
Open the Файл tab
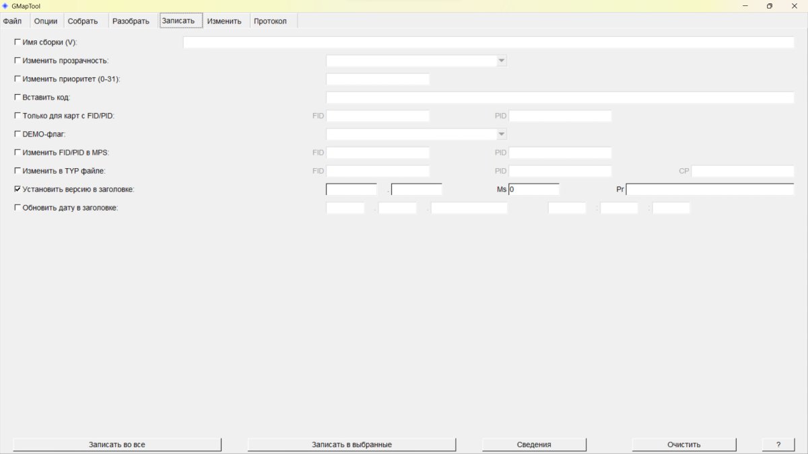click(x=13, y=21)
